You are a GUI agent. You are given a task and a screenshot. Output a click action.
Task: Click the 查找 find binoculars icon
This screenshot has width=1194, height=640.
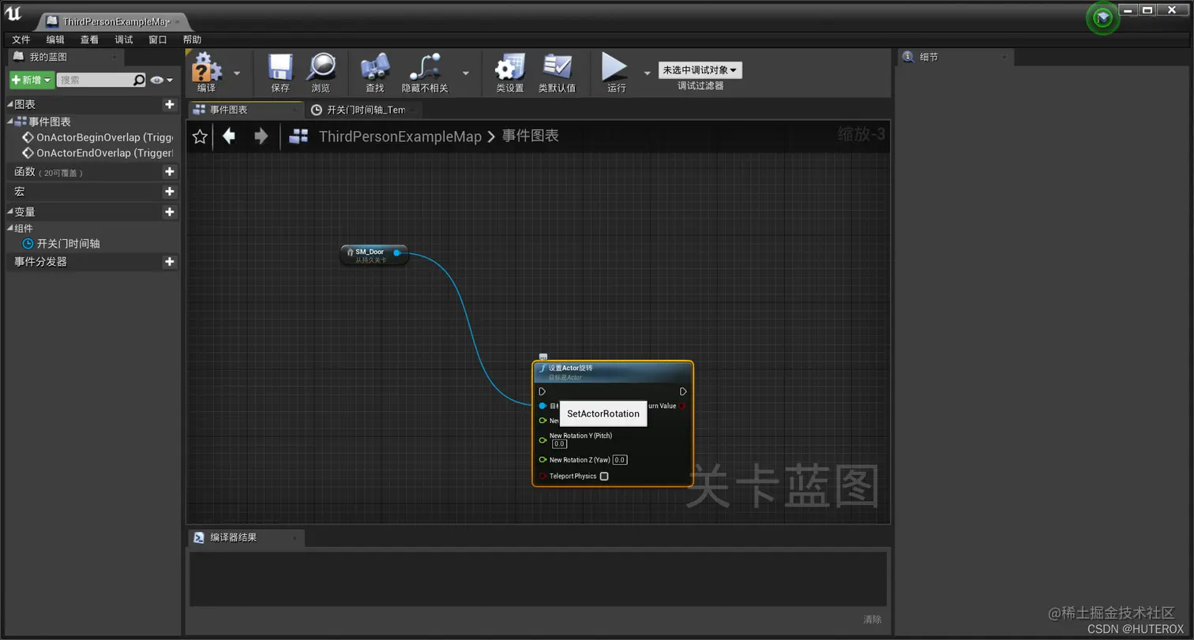pos(374,68)
